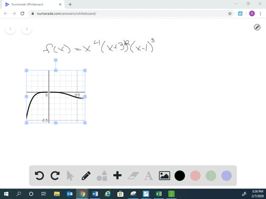The width and height of the screenshot is (266, 199).
Task: Click the graph's top-right resize handle
Action: [x=85, y=70]
